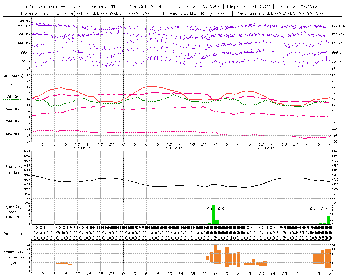Screen dimensions: 346x276
Task: Click the 0.1 precipitation amount value
Action: 313,209
